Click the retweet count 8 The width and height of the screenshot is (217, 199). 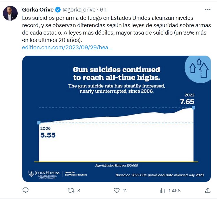tap(79, 191)
